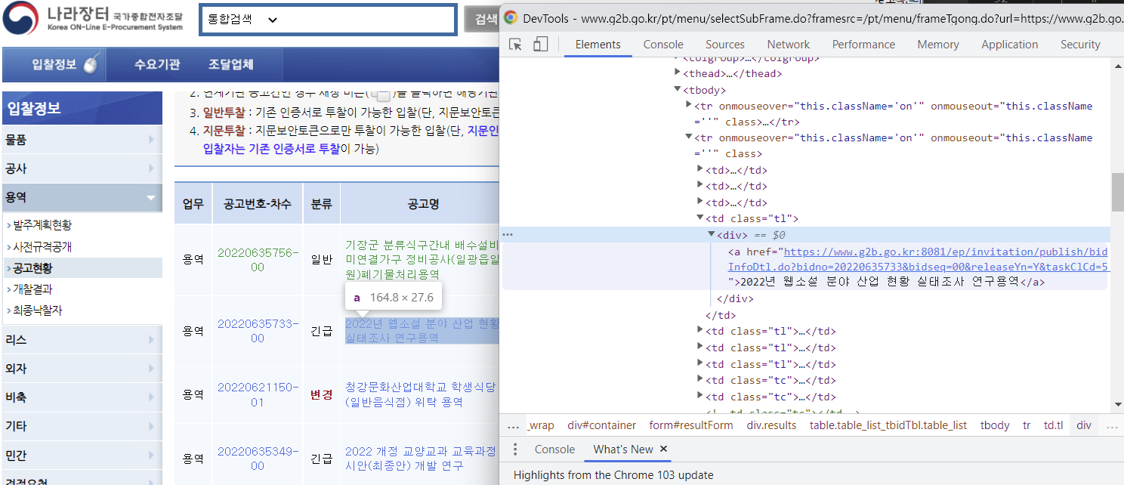Image resolution: width=1124 pixels, height=485 pixels.
Task: Expand the first collapsed tr node
Action: 689,106
